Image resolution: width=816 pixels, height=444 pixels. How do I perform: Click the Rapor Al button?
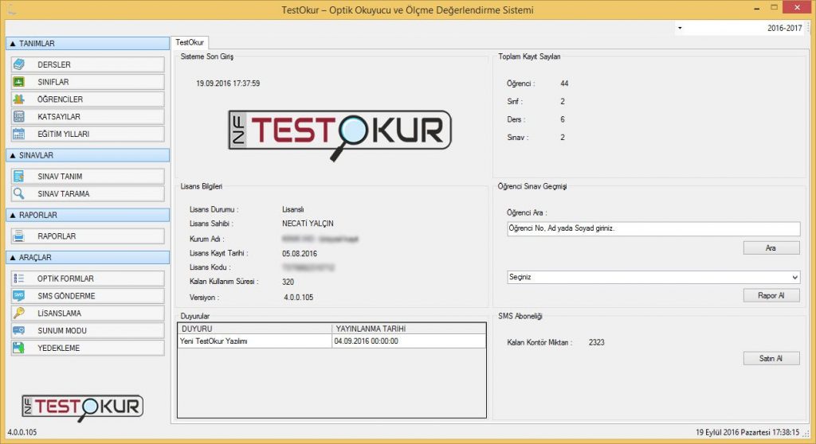pos(771,295)
